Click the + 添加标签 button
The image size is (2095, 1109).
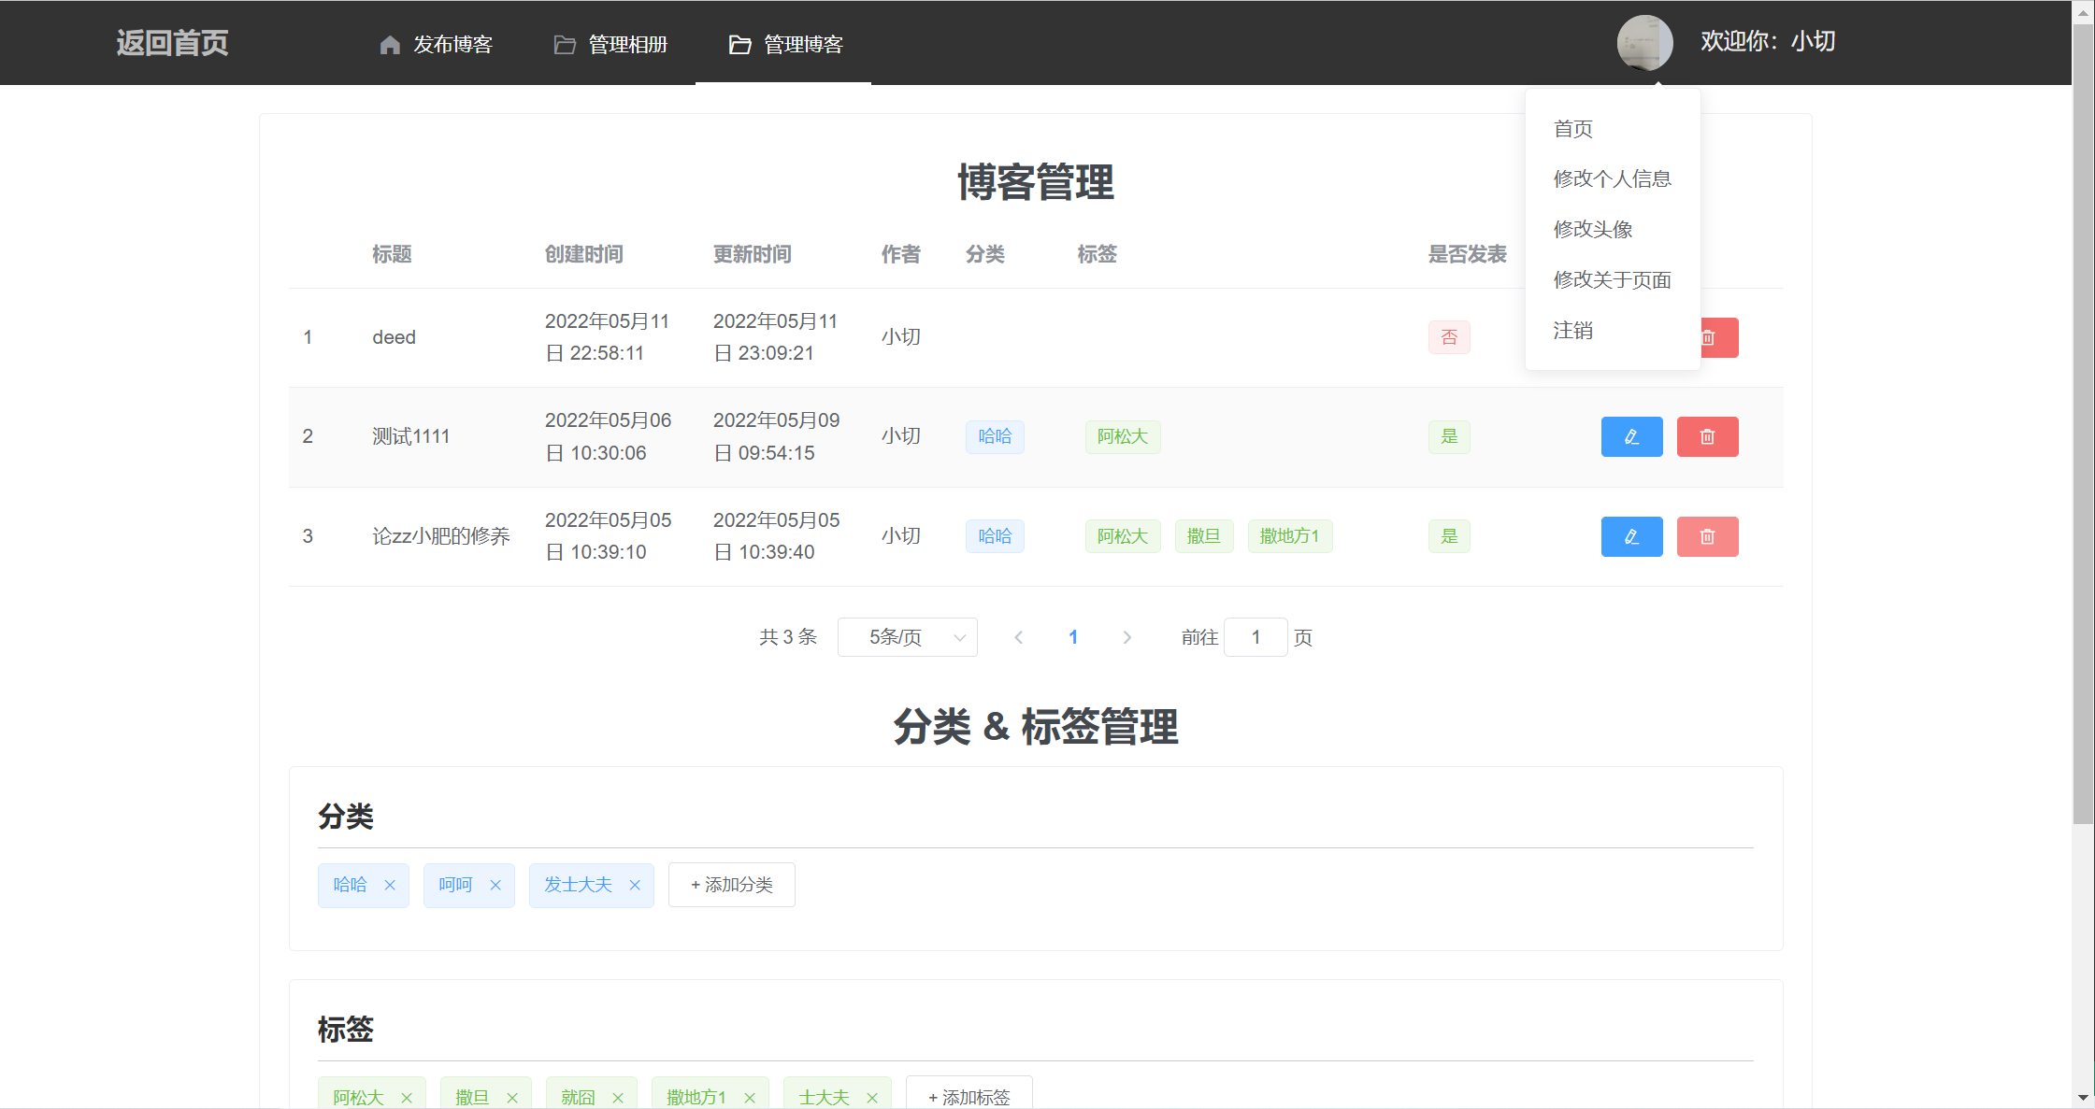click(x=969, y=1093)
